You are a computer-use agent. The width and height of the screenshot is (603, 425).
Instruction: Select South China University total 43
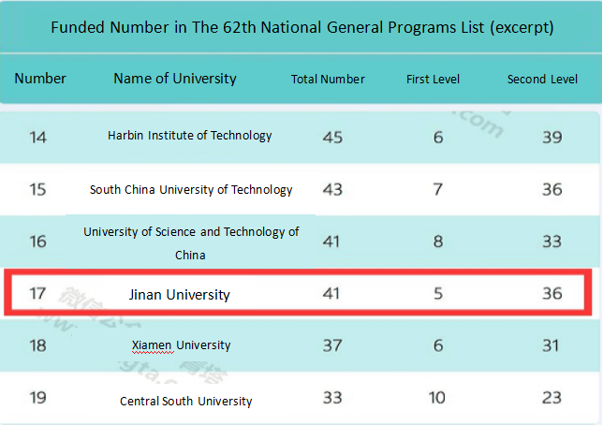point(332,190)
